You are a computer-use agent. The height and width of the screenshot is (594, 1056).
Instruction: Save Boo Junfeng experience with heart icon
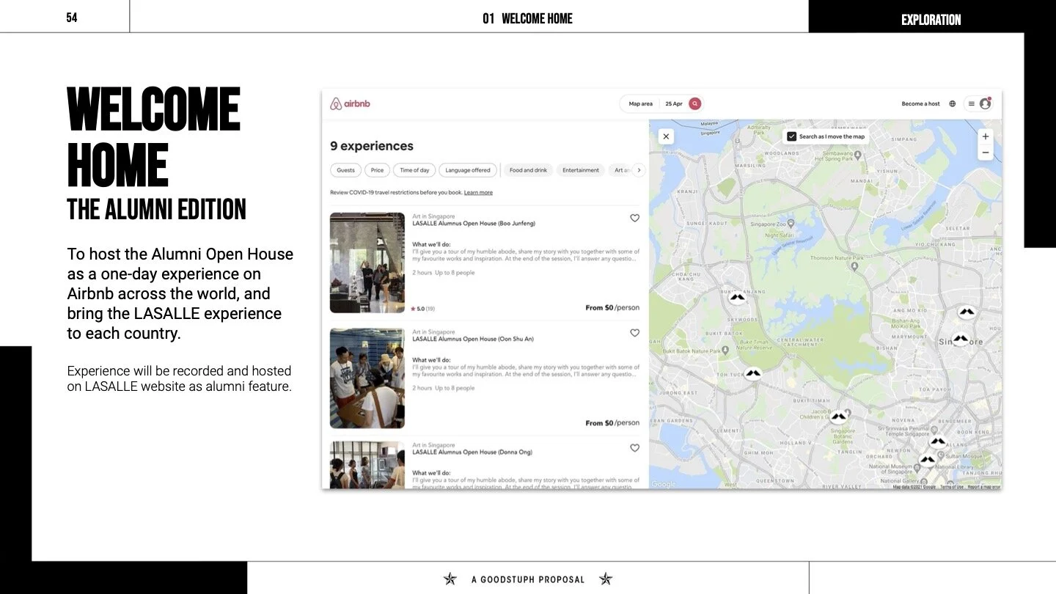coord(634,218)
